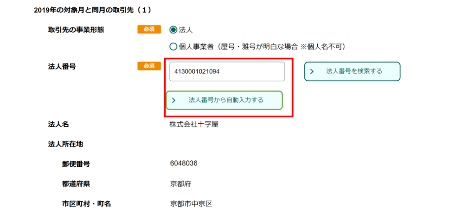
Task: Click the 法人番号から自動入力する button
Action: (224, 100)
